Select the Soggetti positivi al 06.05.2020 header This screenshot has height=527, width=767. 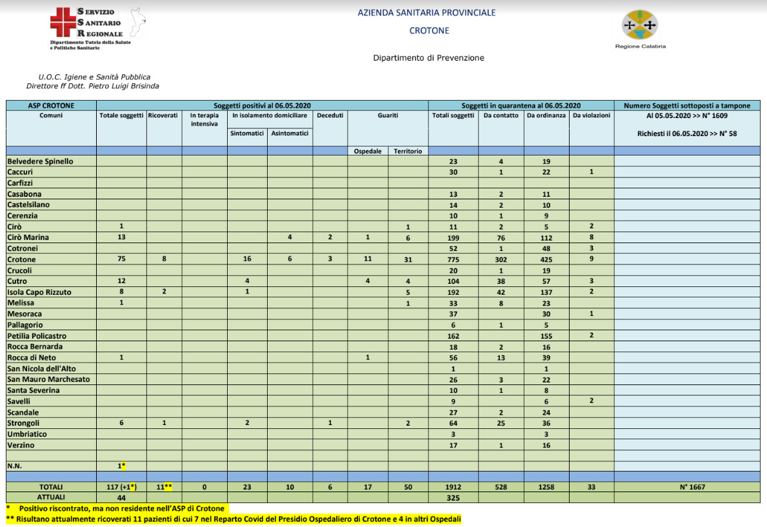click(x=262, y=106)
